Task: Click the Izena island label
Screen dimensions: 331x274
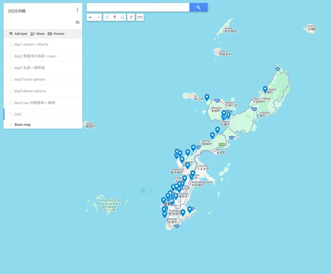Action: tap(225, 53)
